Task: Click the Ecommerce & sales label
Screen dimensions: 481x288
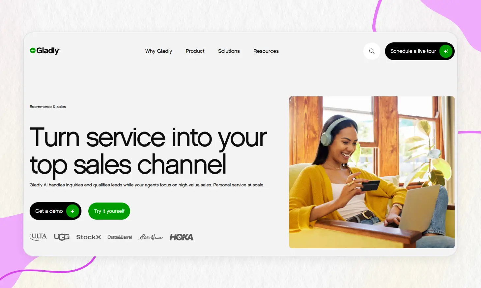Action: 48,107
